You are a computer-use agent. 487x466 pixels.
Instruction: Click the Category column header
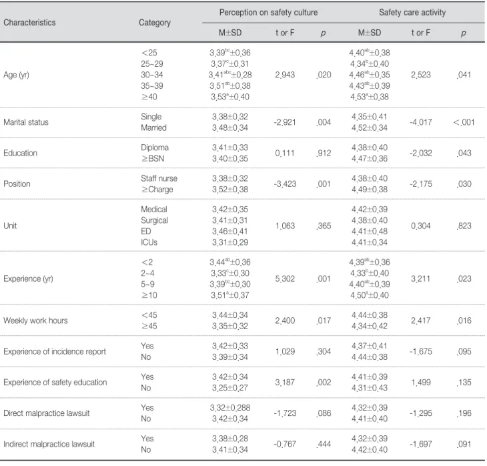[x=155, y=23]
